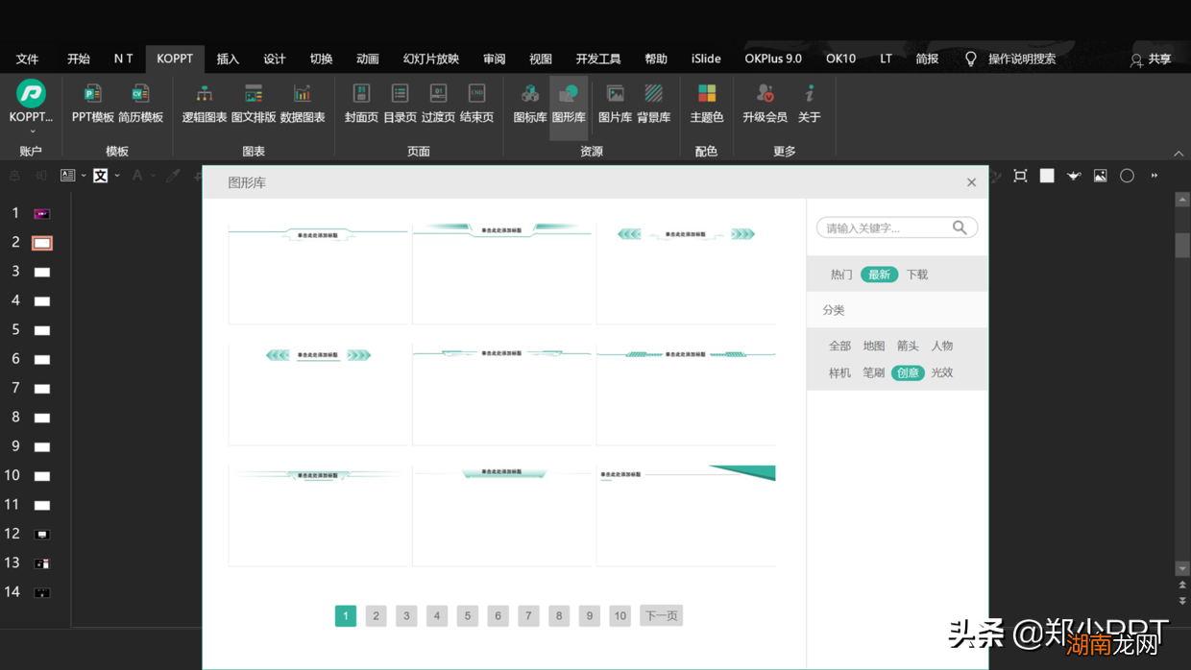Expand the toolbar overflow arrows

(1155, 176)
